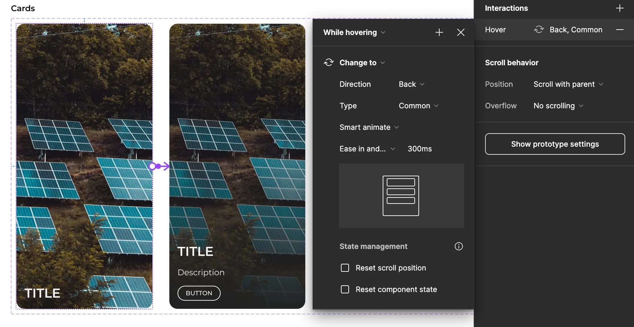The height and width of the screenshot is (327, 634).
Task: Open Overflow dropdown set to No scrolling
Action: (558, 106)
